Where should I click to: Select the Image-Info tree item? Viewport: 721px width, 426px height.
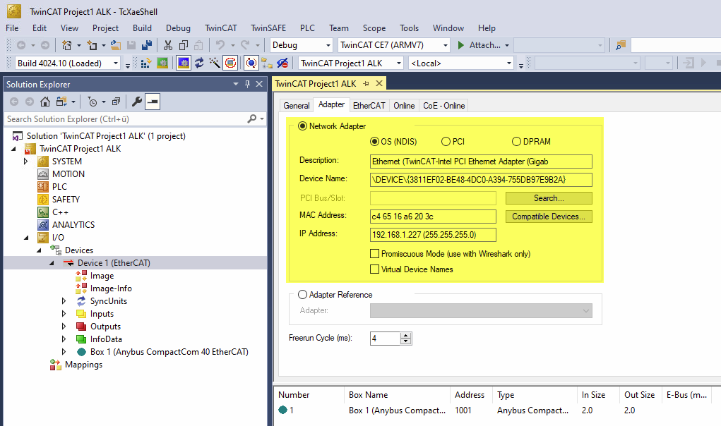[111, 288]
